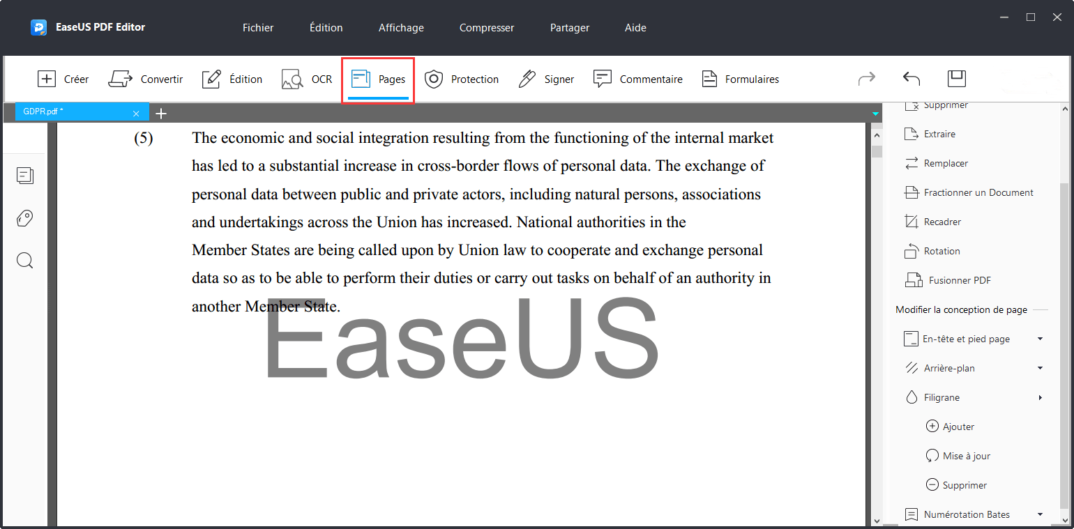Save the document with the disk icon
This screenshot has width=1074, height=529.
point(956,79)
